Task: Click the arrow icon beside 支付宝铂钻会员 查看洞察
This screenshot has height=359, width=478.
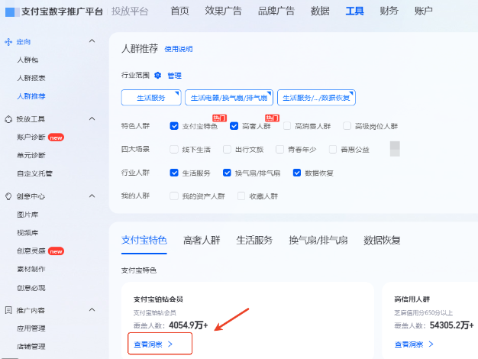Action: click(x=170, y=344)
